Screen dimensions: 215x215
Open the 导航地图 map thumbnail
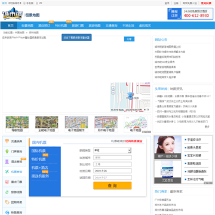point(17,124)
